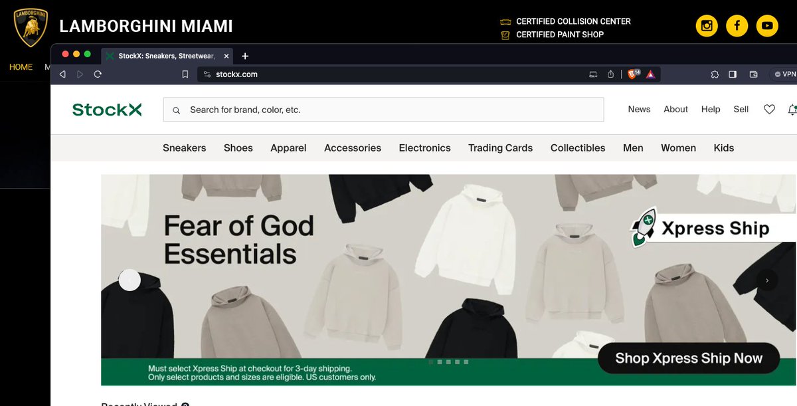Open a new tab with plus button

[245, 56]
